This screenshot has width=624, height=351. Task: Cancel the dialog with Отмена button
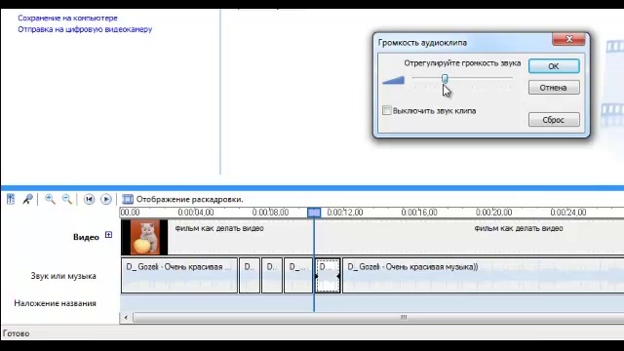(554, 88)
